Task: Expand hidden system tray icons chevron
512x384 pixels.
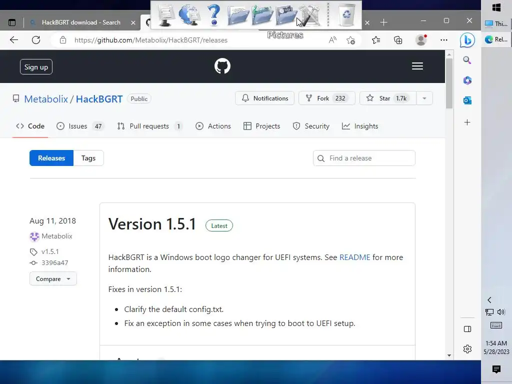Action: click(489, 300)
